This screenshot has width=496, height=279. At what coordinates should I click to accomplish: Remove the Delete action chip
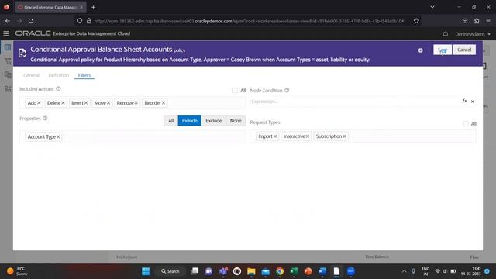click(63, 103)
